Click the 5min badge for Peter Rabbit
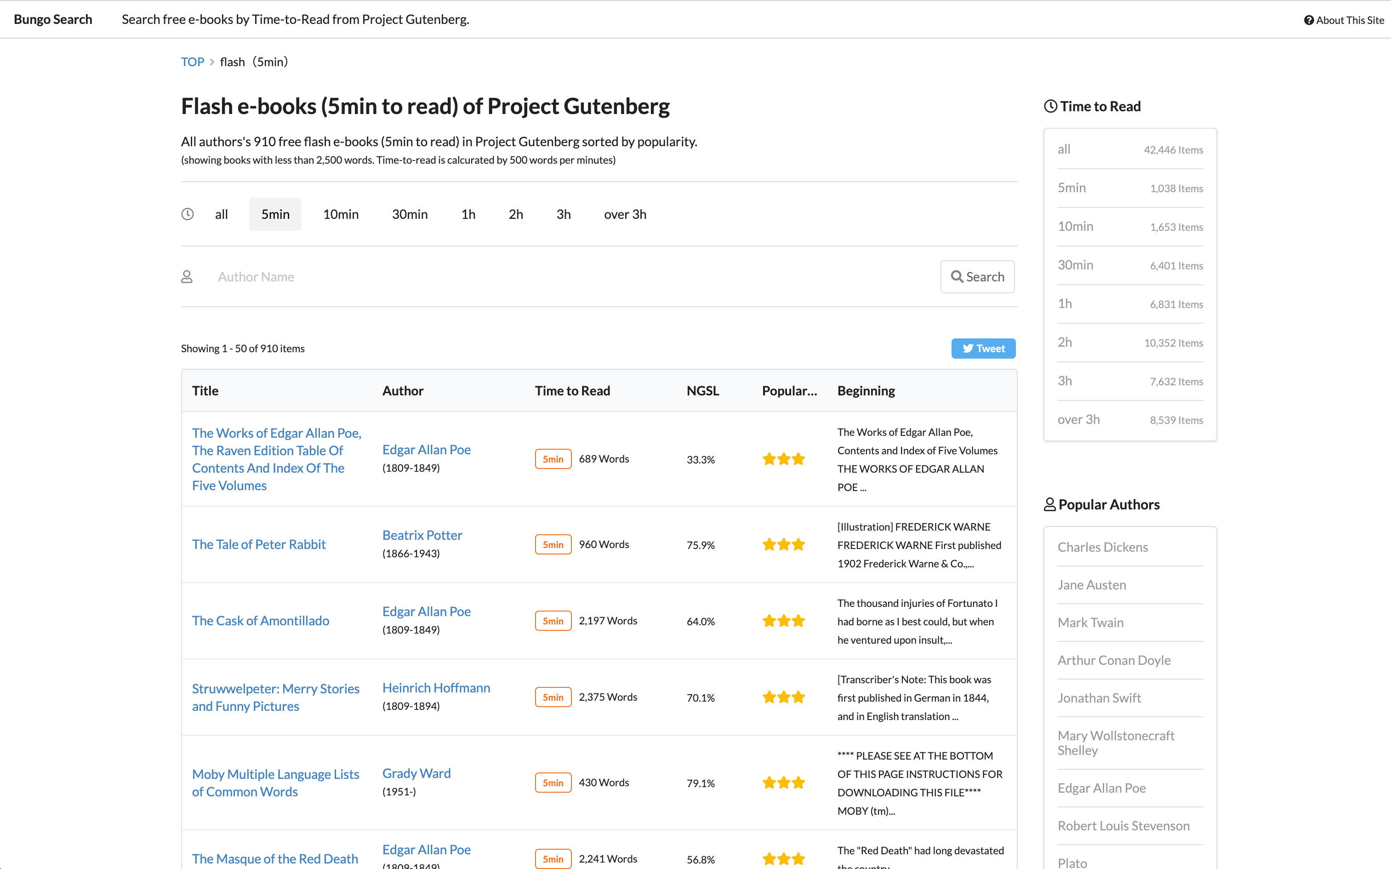Image resolution: width=1391 pixels, height=869 pixels. [553, 544]
